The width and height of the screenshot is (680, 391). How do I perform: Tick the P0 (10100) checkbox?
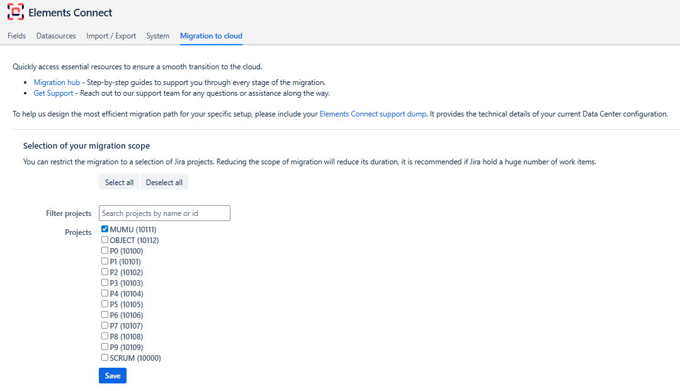[x=105, y=251]
